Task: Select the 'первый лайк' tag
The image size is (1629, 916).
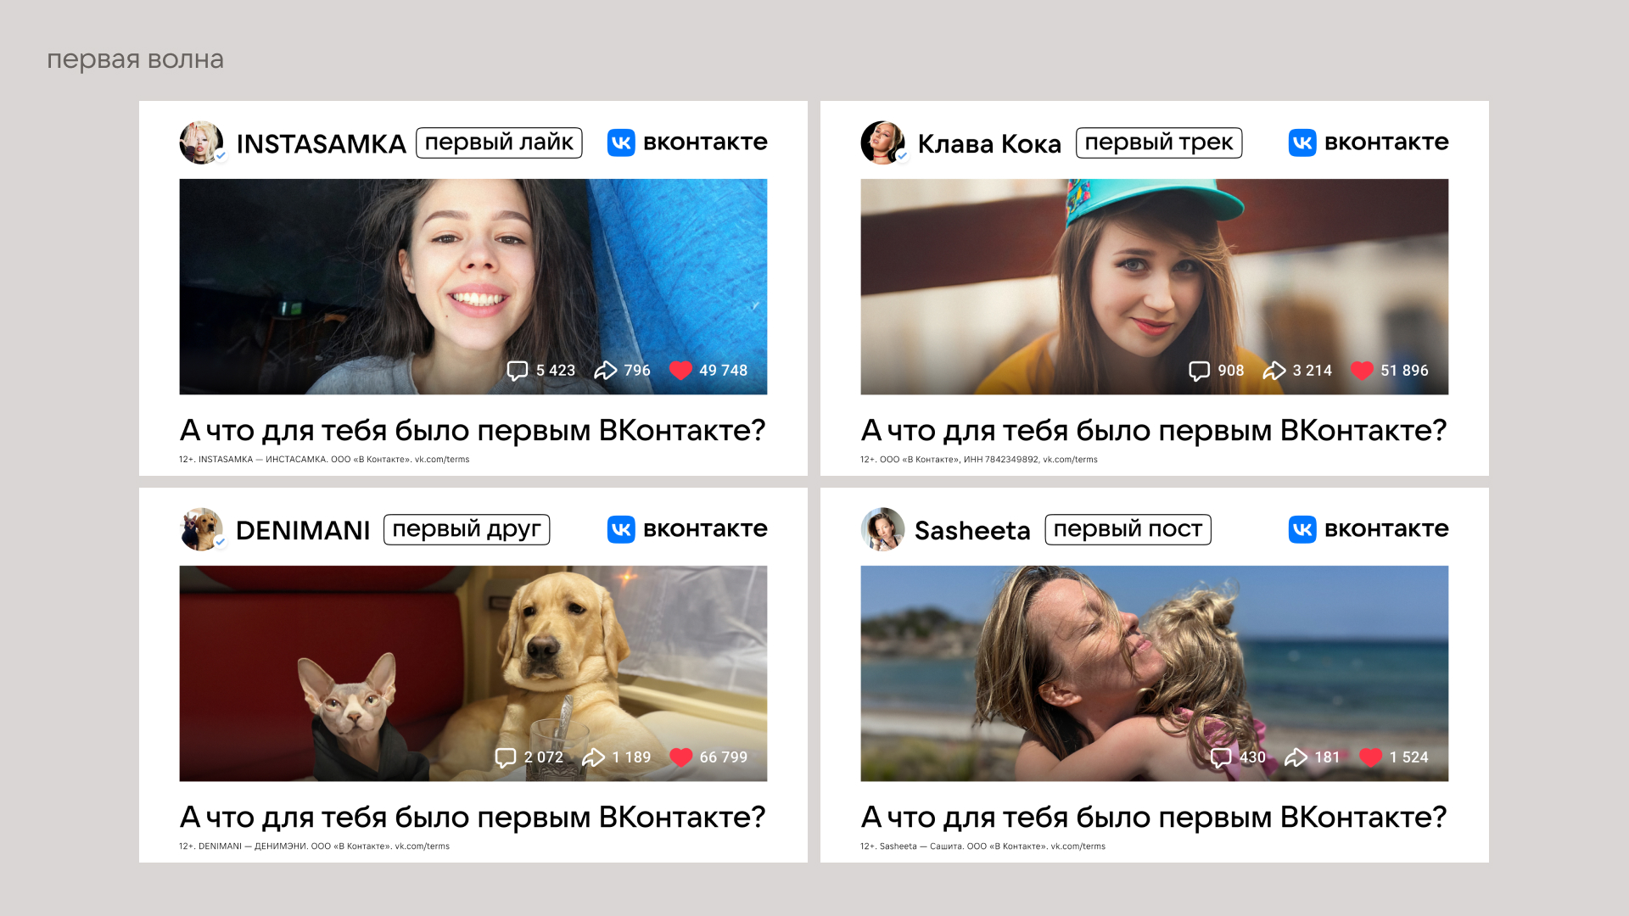Action: point(499,142)
